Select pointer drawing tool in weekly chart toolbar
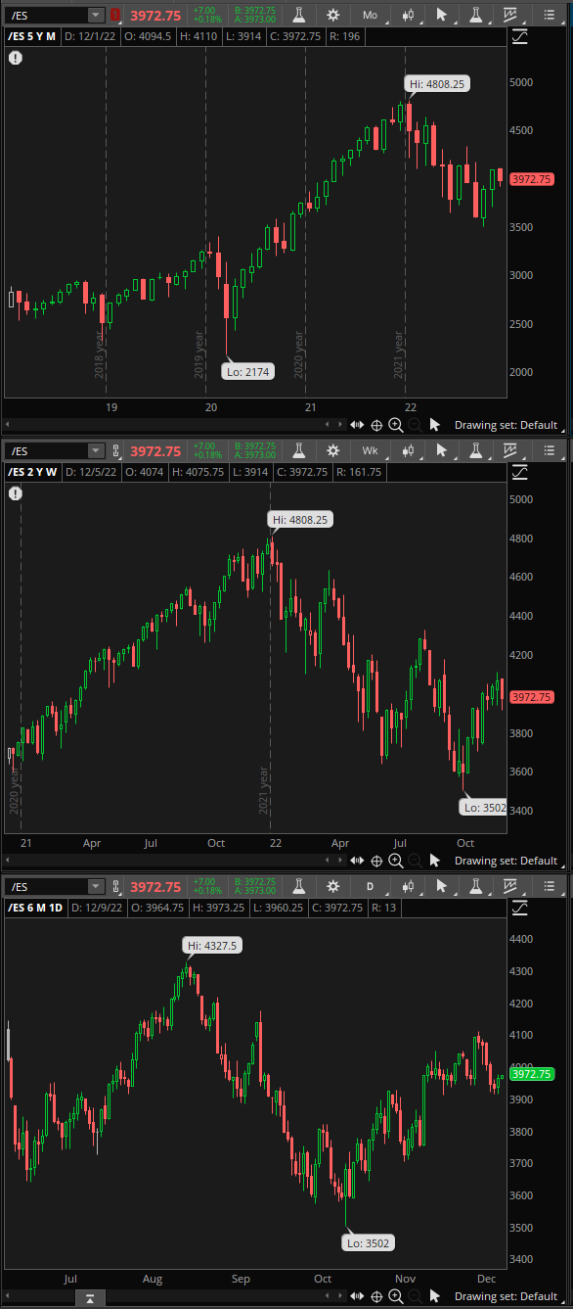Viewport: 573px width, 1309px height. click(443, 450)
